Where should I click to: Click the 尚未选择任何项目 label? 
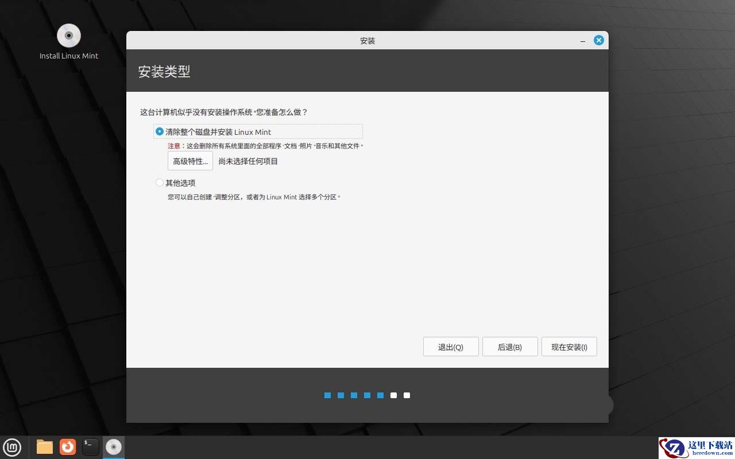coord(248,161)
